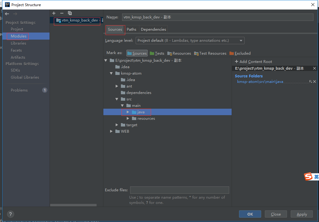This screenshot has height=222, width=319.
Task: Collapse the src folder
Action: click(x=117, y=99)
